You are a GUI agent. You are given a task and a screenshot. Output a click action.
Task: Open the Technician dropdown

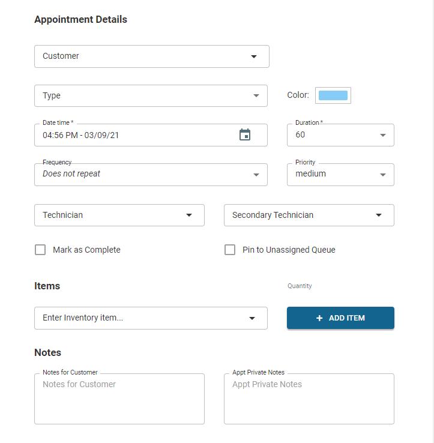[119, 215]
